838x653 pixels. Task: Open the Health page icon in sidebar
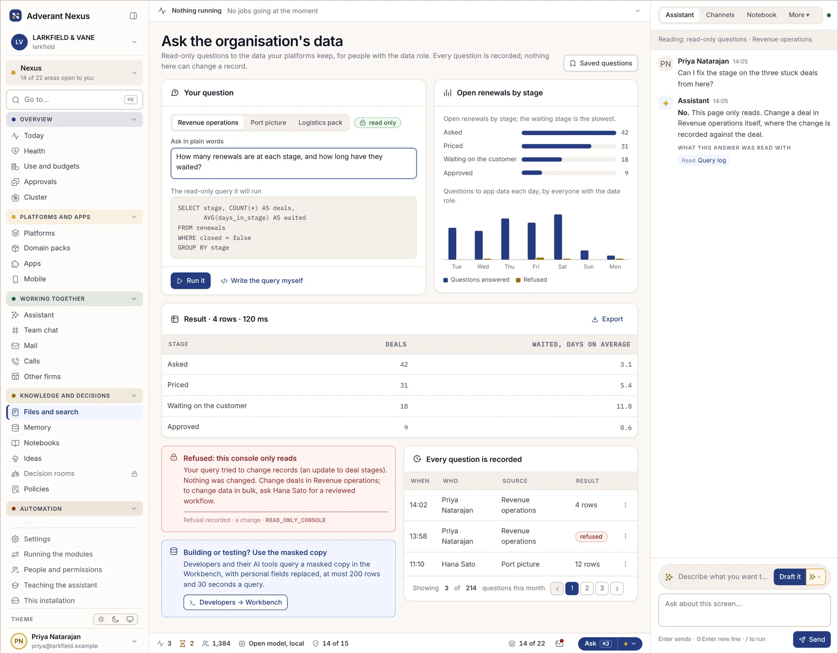tap(16, 151)
